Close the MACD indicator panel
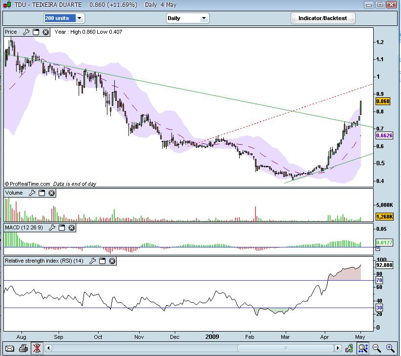 (x=72, y=227)
